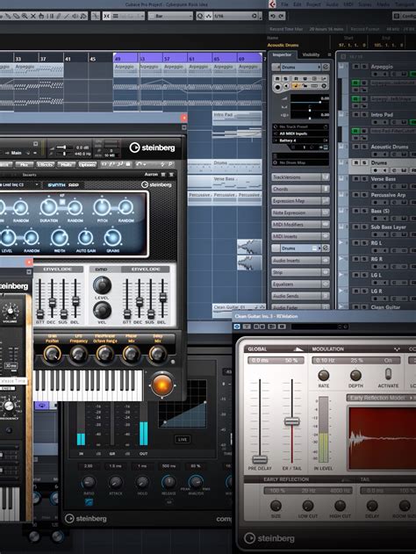Image resolution: width=416 pixels, height=554 pixels.
Task: Select the Zoom magnifier tool in toolbar
Action: (x=25, y=16)
